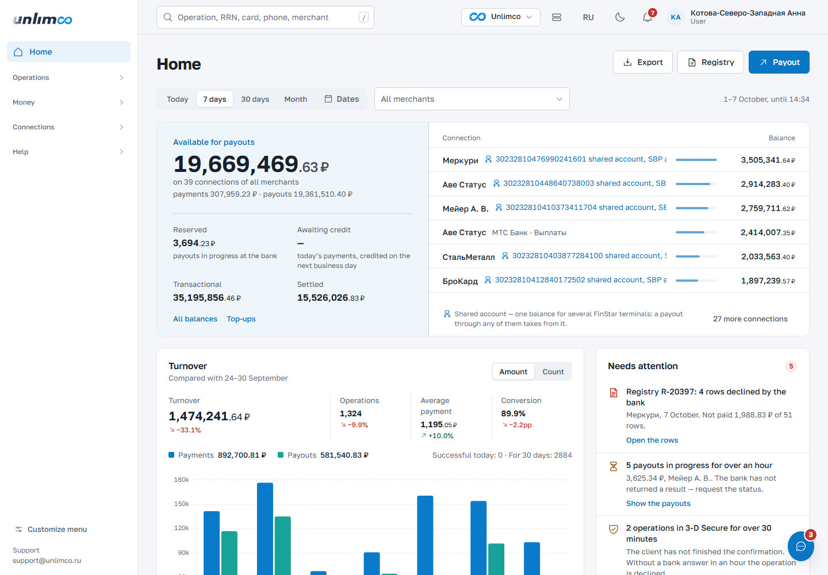Click the 3-D Secure shield icon
Viewport: 828px width, 575px height.
coord(614,529)
